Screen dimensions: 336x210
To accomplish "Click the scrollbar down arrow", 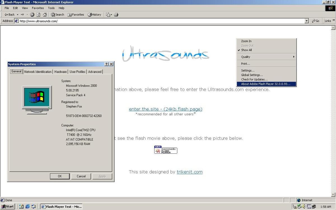I will (x=333, y=195).
